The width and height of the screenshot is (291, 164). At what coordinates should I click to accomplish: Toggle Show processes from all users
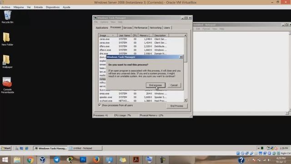click(x=100, y=105)
